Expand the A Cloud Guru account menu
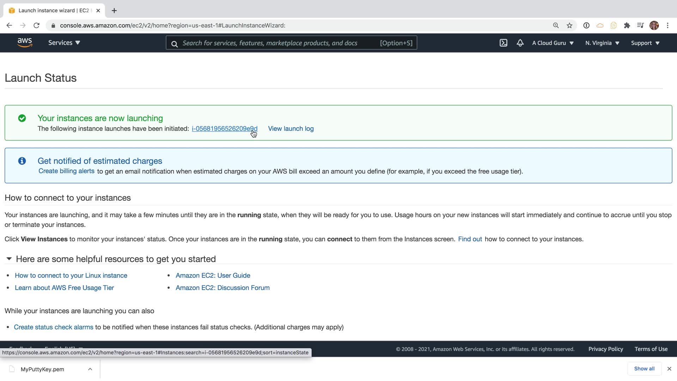The width and height of the screenshot is (677, 381). [553, 43]
